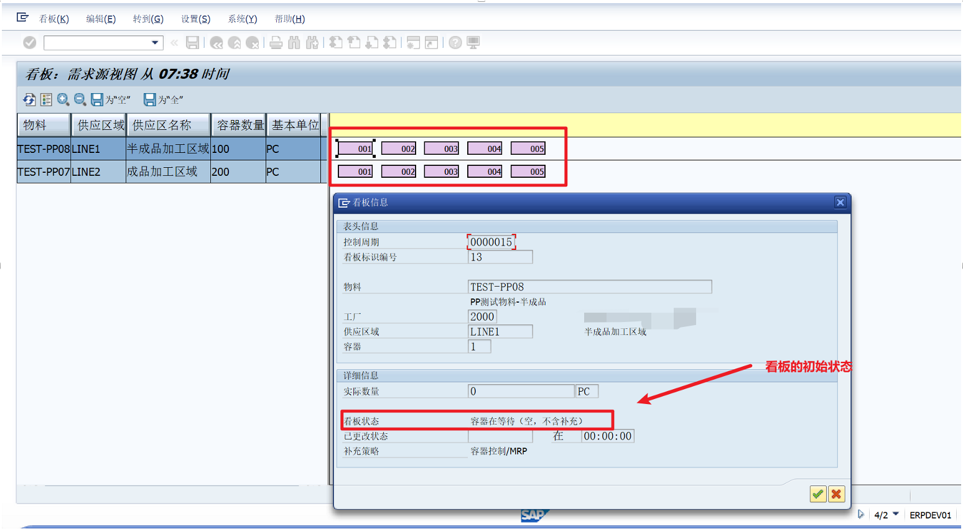
Task: Open a new session via the sessions icon
Action: pyautogui.click(x=412, y=42)
